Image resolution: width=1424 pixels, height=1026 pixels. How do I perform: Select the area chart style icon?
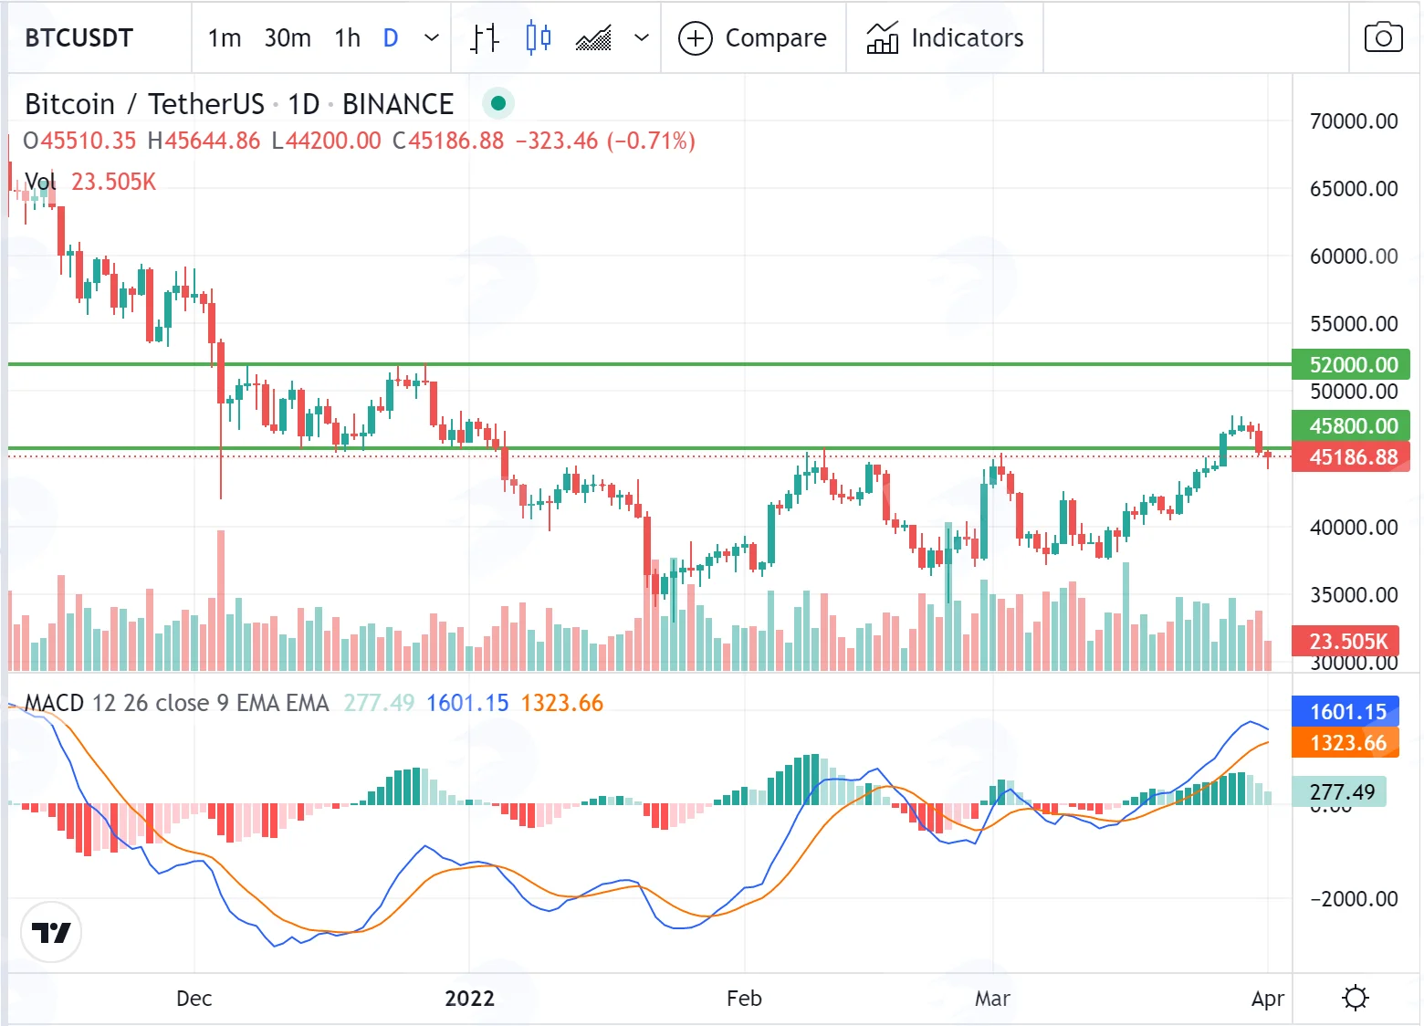(x=593, y=38)
